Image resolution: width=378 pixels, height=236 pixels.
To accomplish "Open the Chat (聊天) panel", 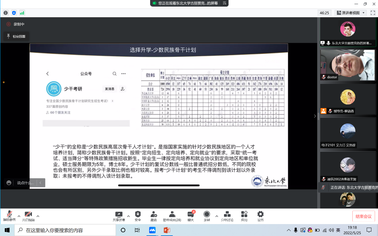I will (191, 216).
